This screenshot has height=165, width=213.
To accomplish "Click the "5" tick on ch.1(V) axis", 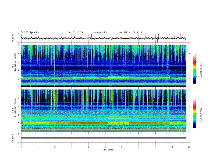I will (x=19, y=34).
